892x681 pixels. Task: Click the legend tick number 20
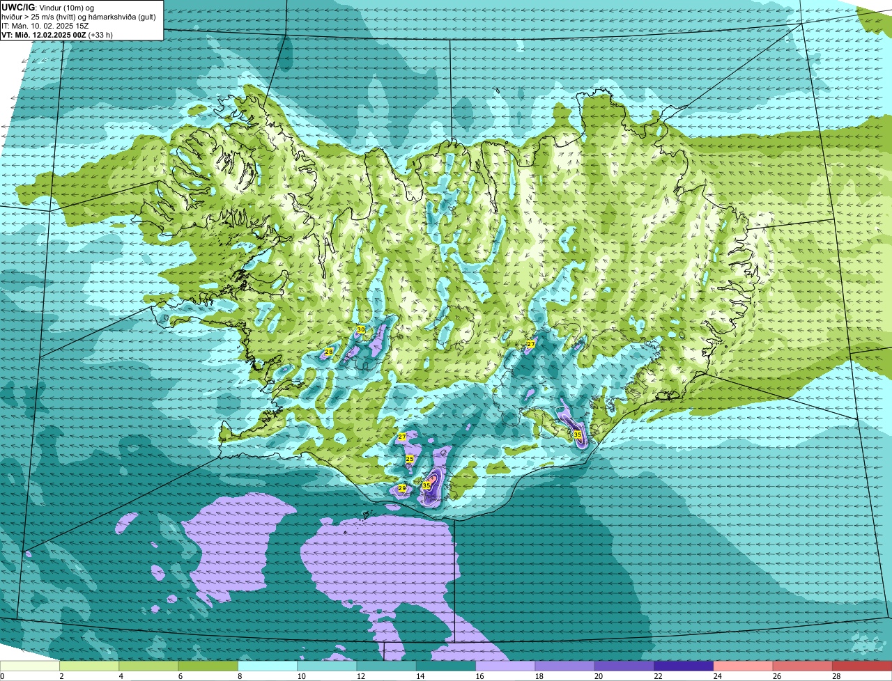pos(598,676)
